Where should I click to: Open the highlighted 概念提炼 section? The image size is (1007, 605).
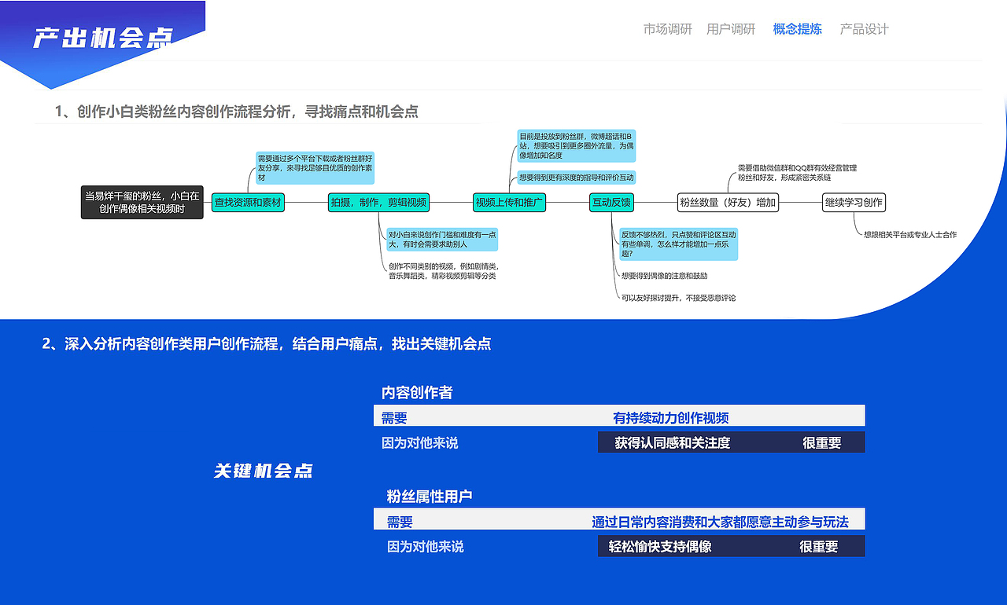(798, 29)
